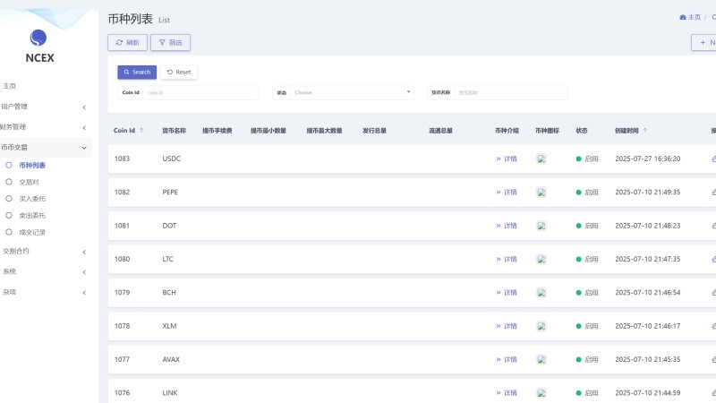Click the New button at top right
Image resolution: width=716 pixels, height=403 pixels.
coord(703,42)
